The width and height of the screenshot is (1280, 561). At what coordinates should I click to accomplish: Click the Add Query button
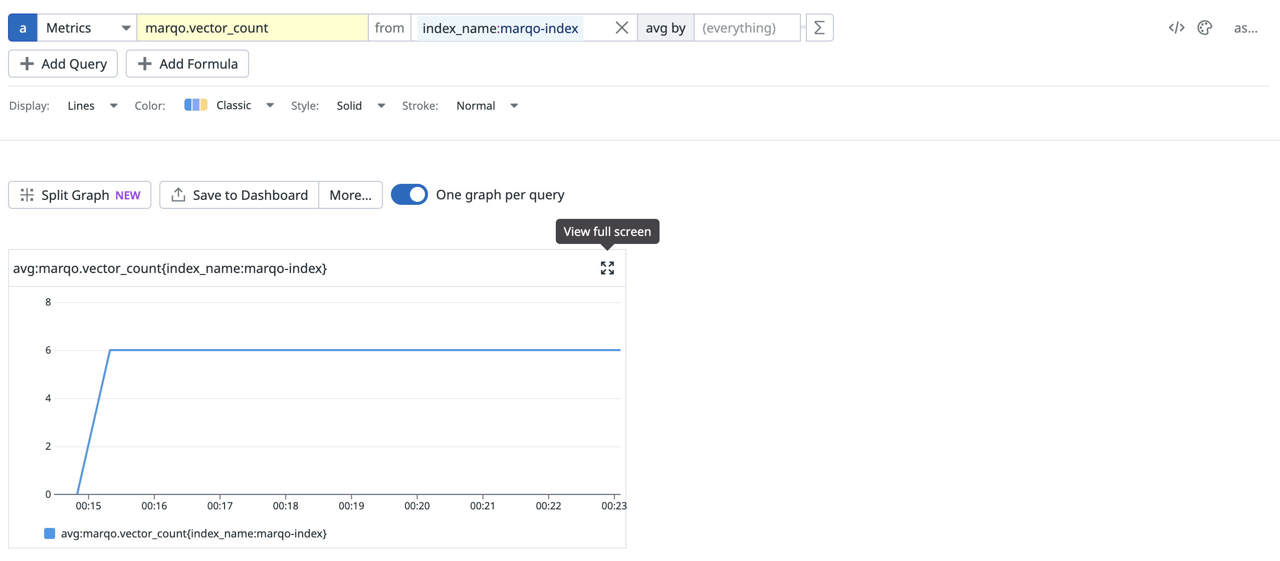pos(63,64)
